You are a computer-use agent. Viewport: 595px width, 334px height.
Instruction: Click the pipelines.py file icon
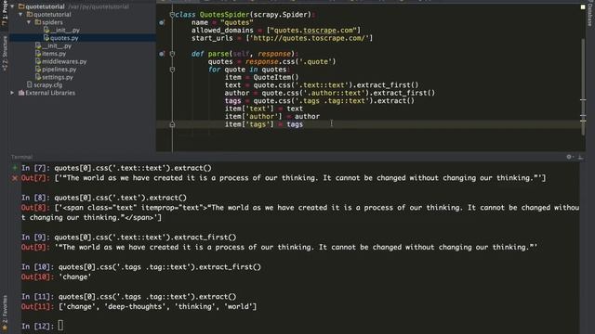pyautogui.click(x=38, y=70)
